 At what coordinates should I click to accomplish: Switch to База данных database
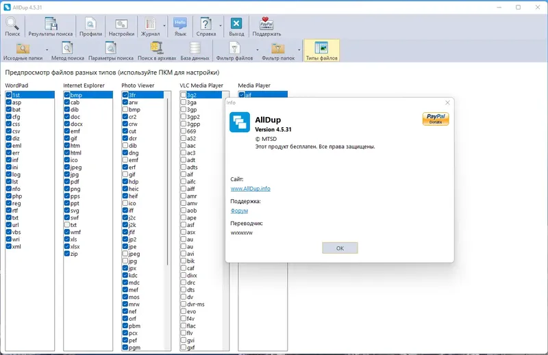click(x=195, y=51)
